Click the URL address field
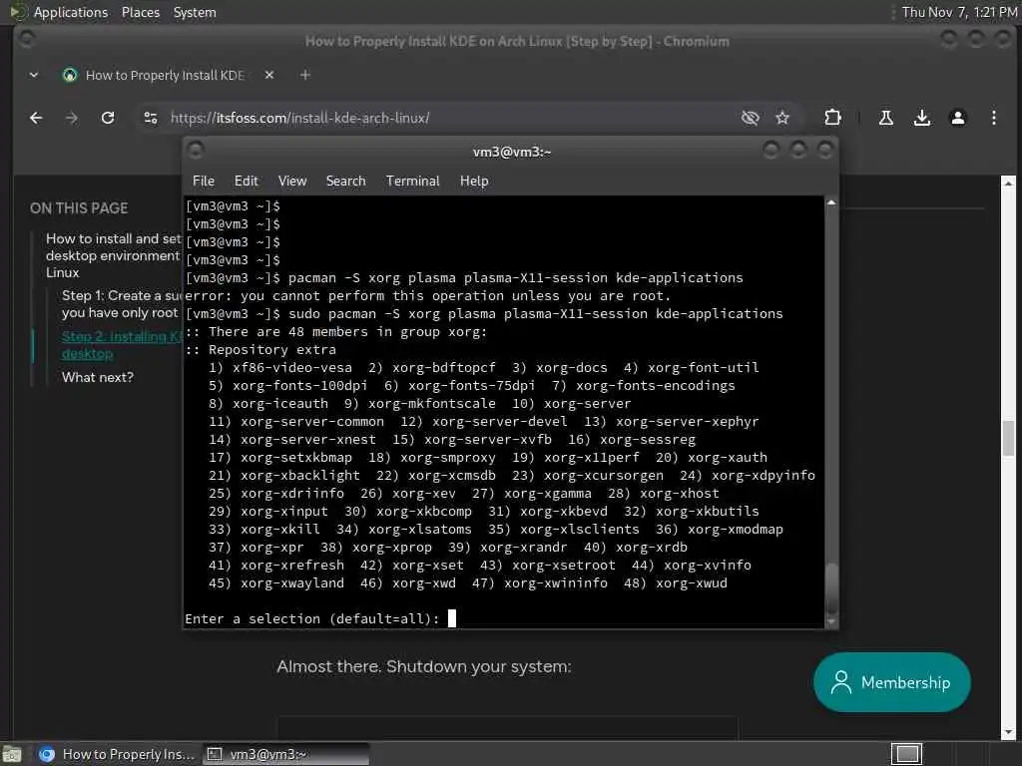Screen dimensions: 1022x766 click(x=450, y=118)
